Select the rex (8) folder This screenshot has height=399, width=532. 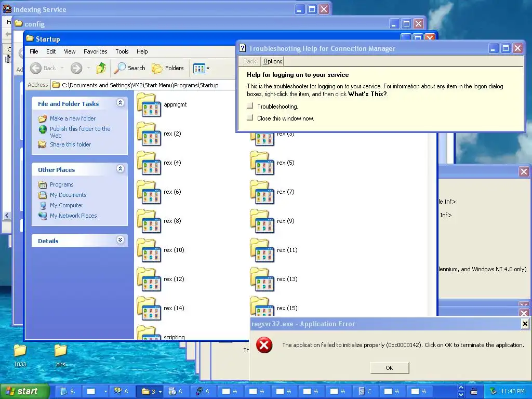pyautogui.click(x=149, y=221)
